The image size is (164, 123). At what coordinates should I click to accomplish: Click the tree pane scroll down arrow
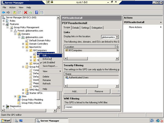click(58, 107)
